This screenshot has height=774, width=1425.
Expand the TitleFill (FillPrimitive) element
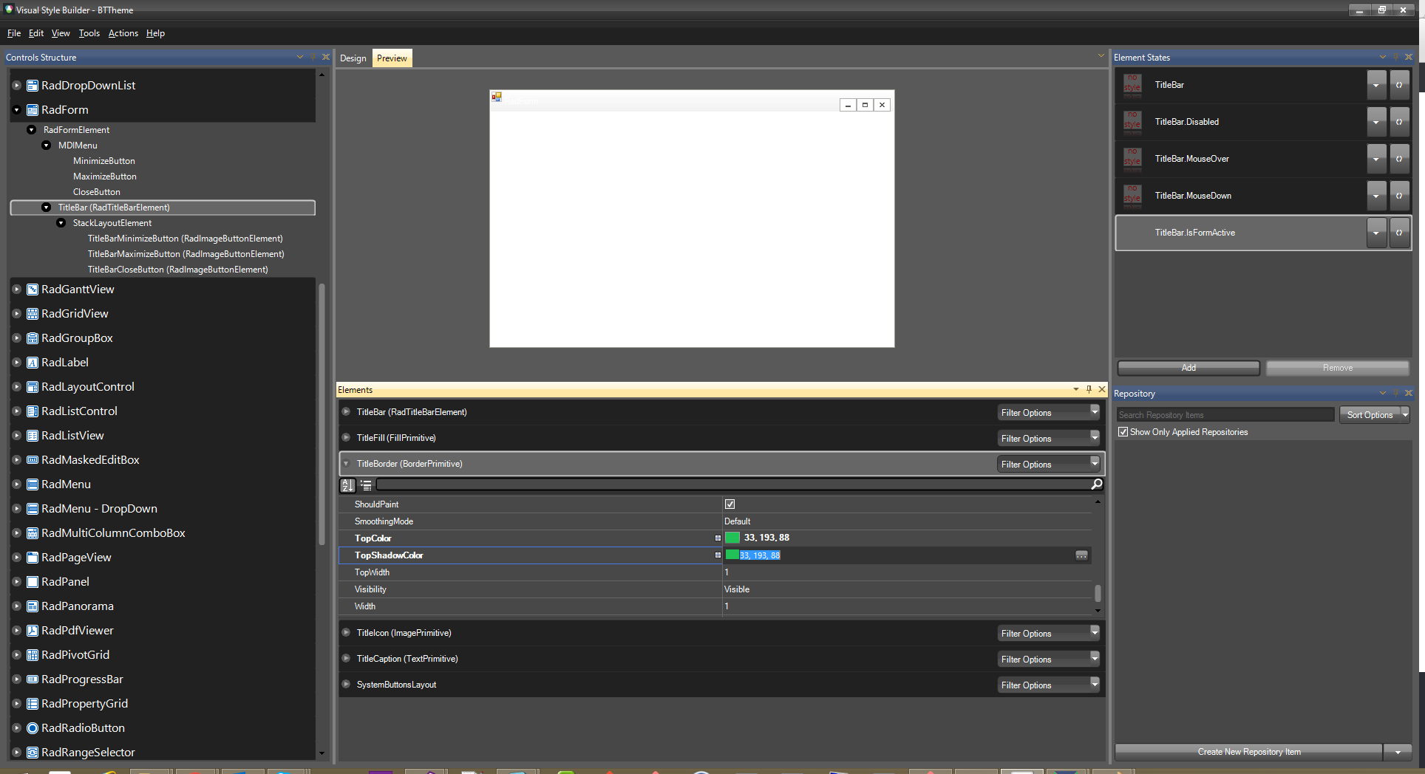tap(346, 437)
